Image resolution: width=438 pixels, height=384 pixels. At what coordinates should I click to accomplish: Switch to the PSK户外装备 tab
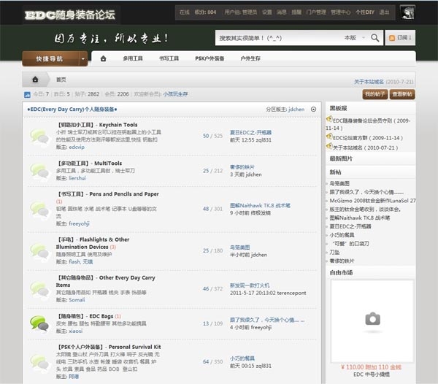click(x=210, y=58)
